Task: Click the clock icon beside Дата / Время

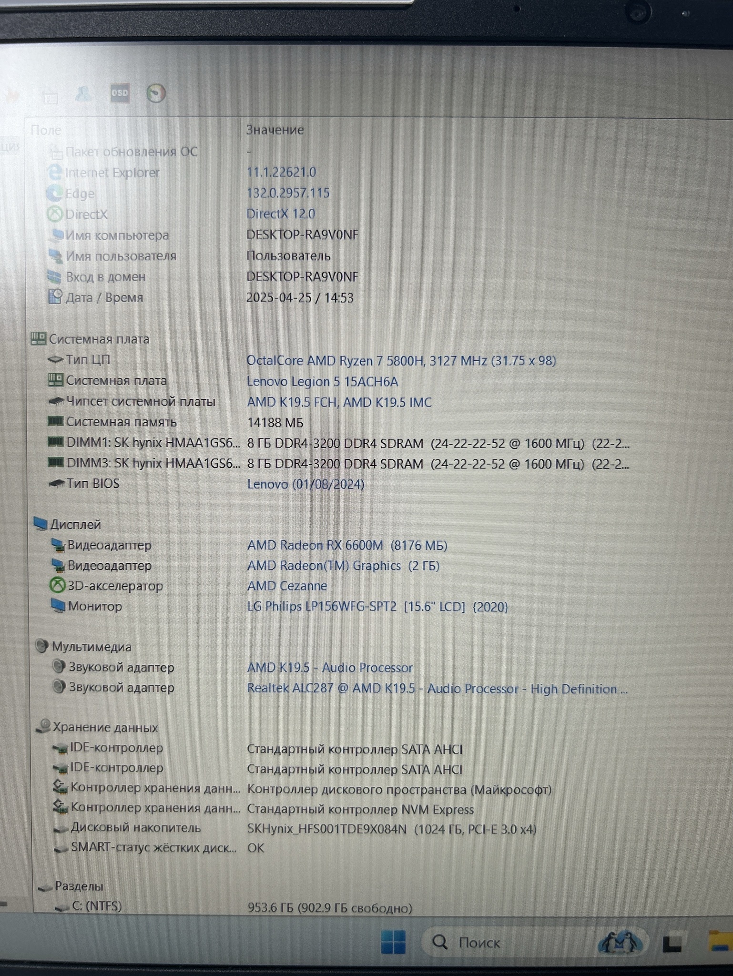Action: (x=55, y=297)
